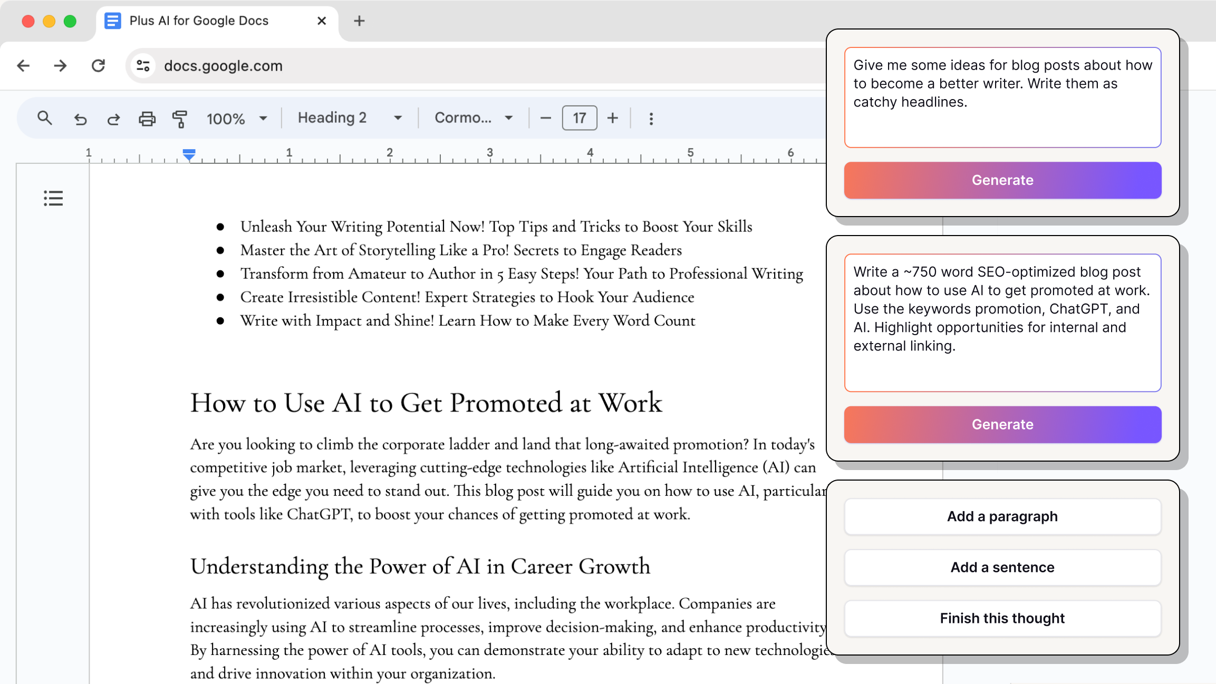Screen dimensions: 1216x684
Task: Switch to the Plus AI for Google Docs tab
Action: [x=198, y=21]
